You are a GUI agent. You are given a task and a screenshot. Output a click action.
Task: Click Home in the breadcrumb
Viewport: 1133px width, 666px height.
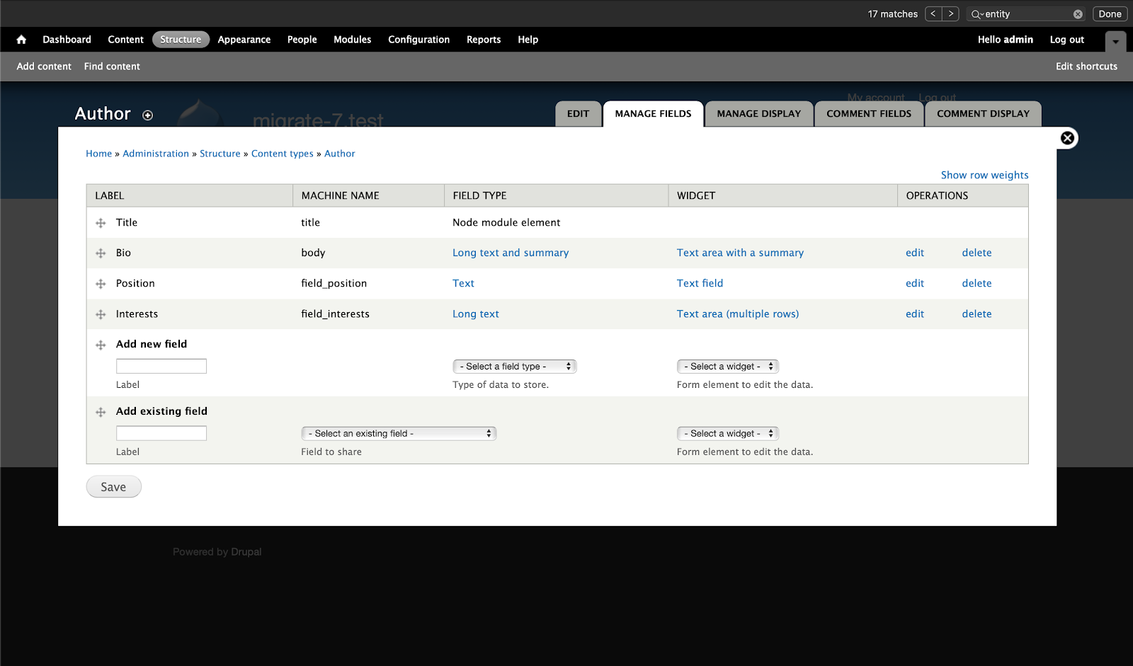(98, 154)
